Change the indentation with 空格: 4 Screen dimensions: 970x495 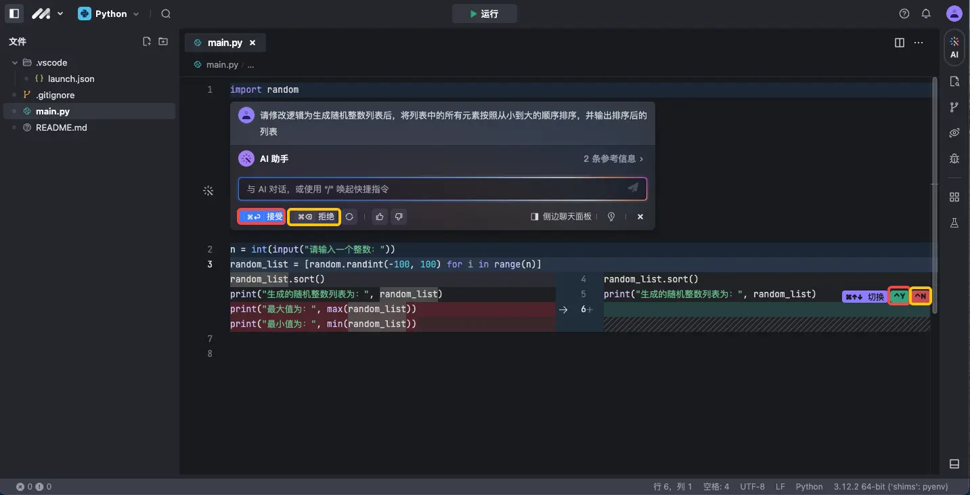pyautogui.click(x=716, y=486)
